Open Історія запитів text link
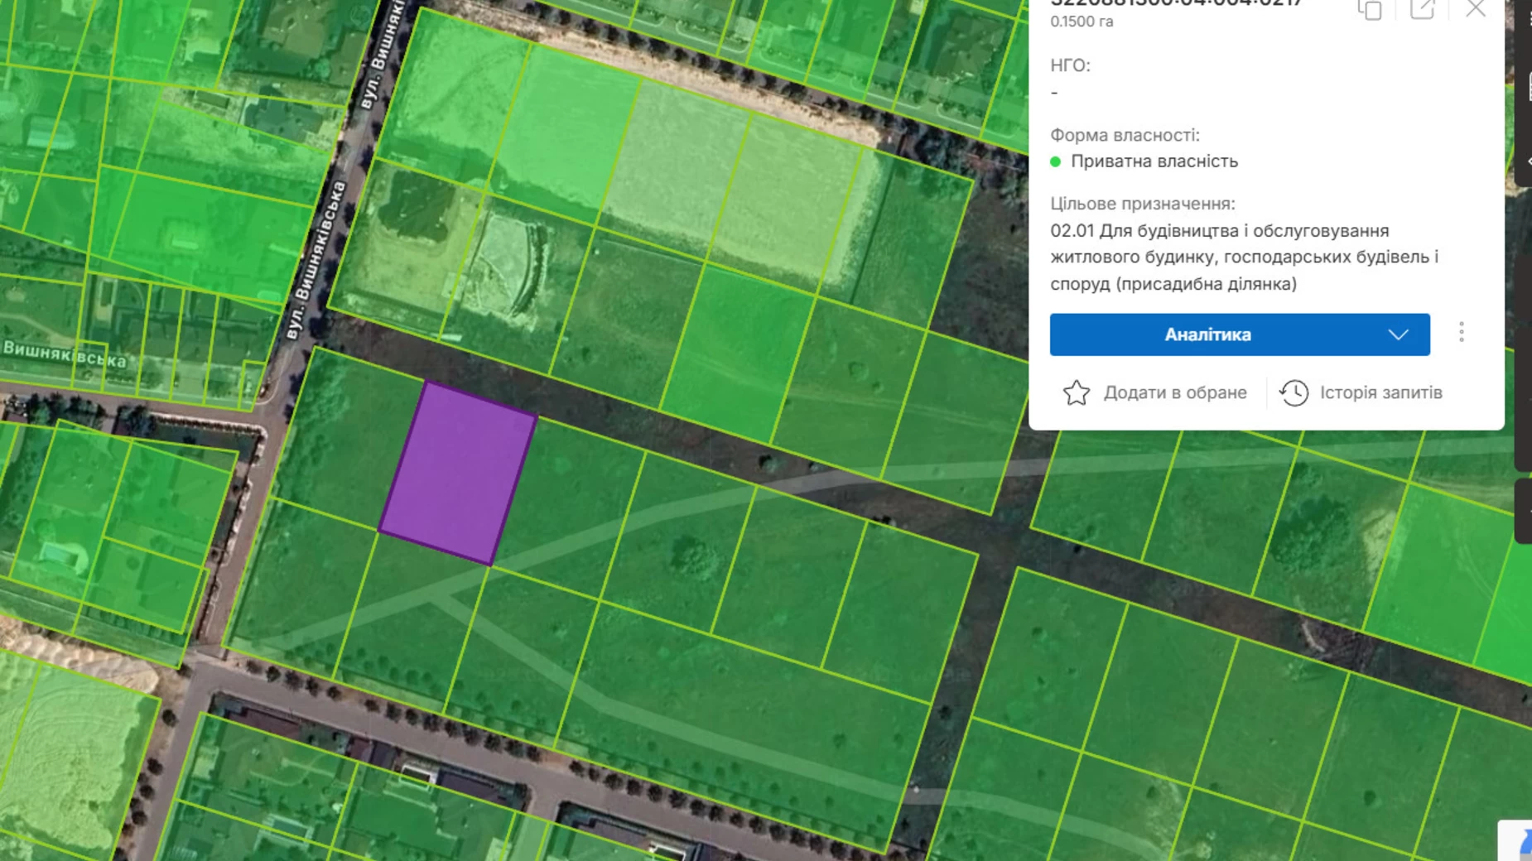 point(1380,392)
